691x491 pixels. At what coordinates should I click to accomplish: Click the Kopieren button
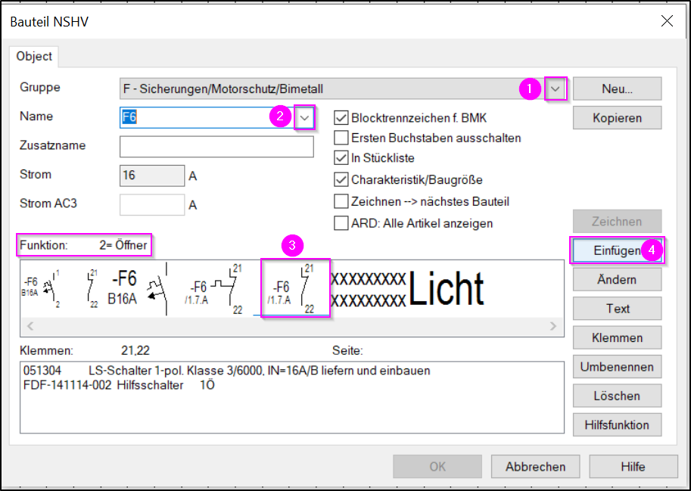(617, 118)
